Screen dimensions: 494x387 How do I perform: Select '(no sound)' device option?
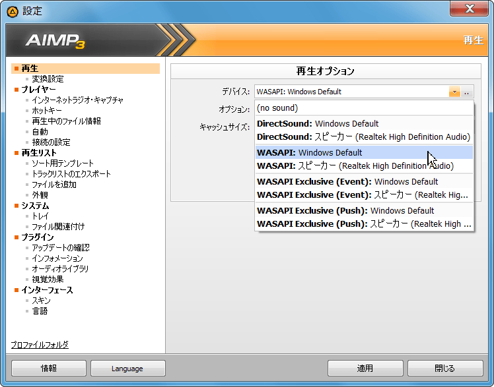pyautogui.click(x=364, y=108)
